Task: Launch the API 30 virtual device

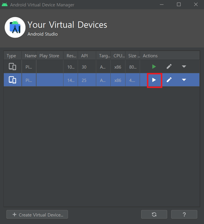Action: pyautogui.click(x=154, y=67)
